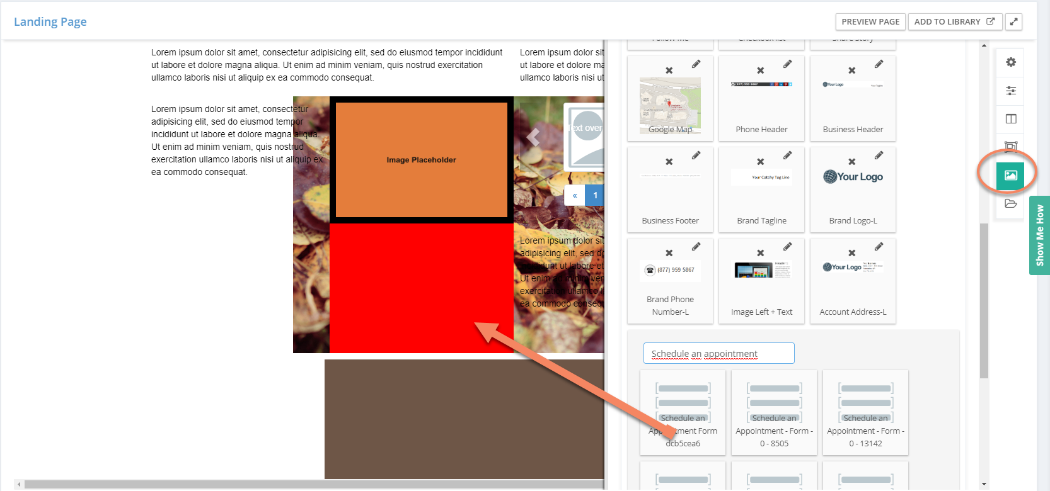Edit the Brand Tagline widget
Viewport: 1050px width, 491px height.
(x=787, y=155)
